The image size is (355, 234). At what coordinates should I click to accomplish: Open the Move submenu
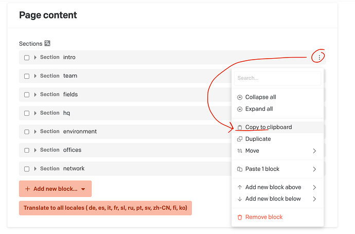[278, 151]
